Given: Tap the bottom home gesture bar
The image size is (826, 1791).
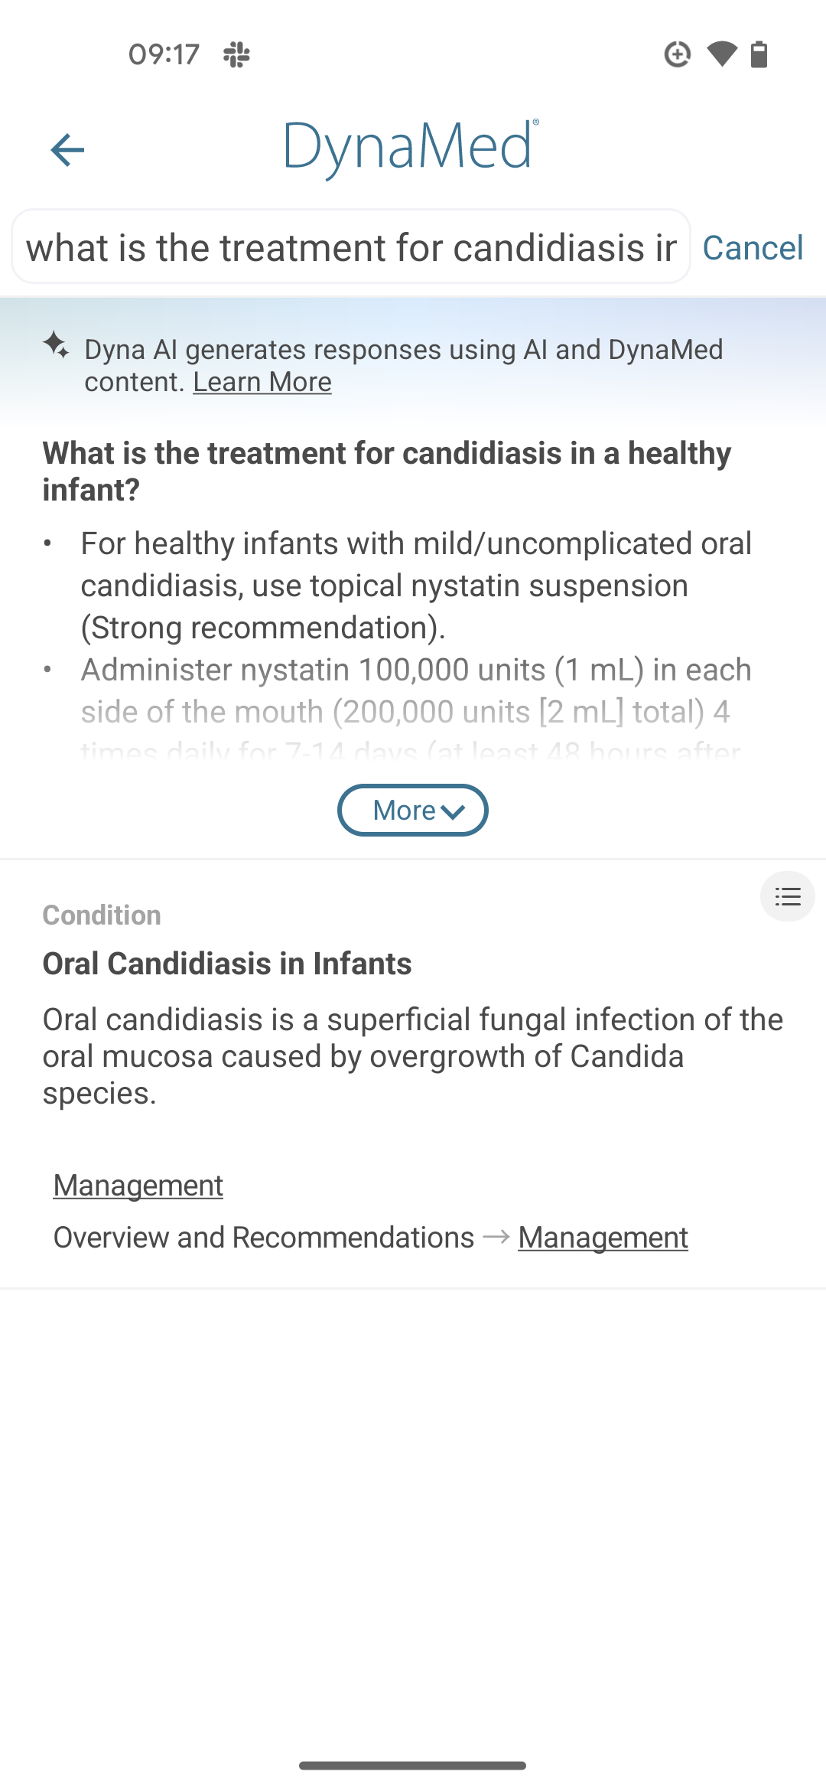Looking at the screenshot, I should pos(412,1766).
